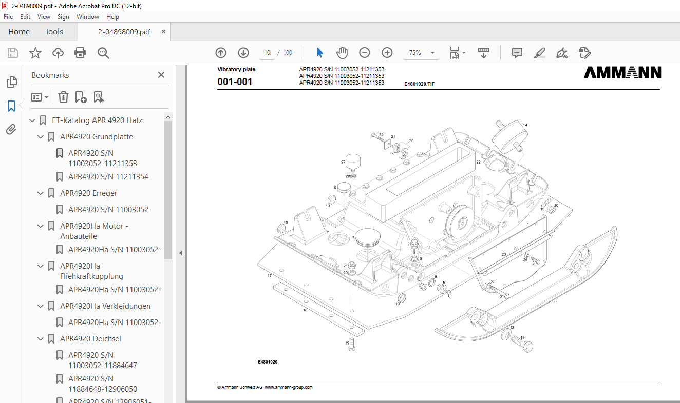This screenshot has width=680, height=403.
Task: Collapse APR4920Ha Verkleidungen bookmark
Action: point(41,306)
